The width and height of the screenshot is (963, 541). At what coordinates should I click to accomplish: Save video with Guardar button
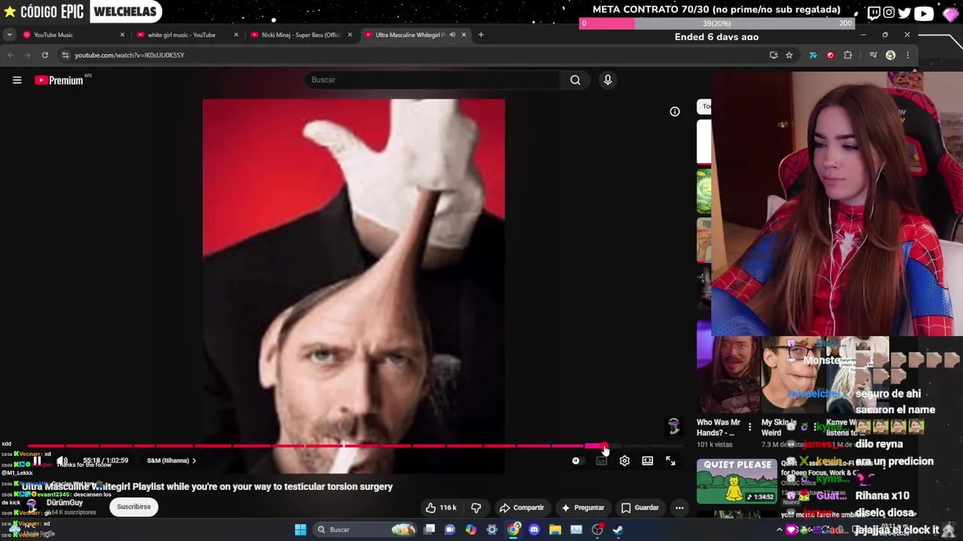(x=639, y=508)
